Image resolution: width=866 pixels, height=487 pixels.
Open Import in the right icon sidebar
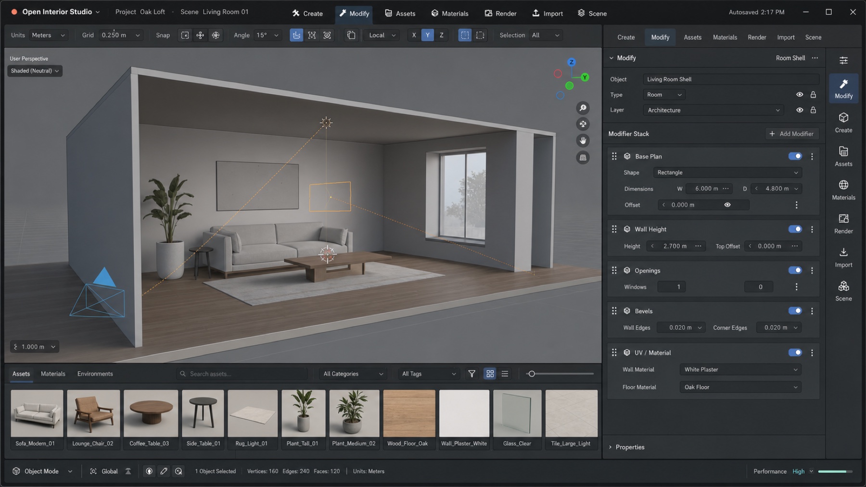[x=843, y=257]
